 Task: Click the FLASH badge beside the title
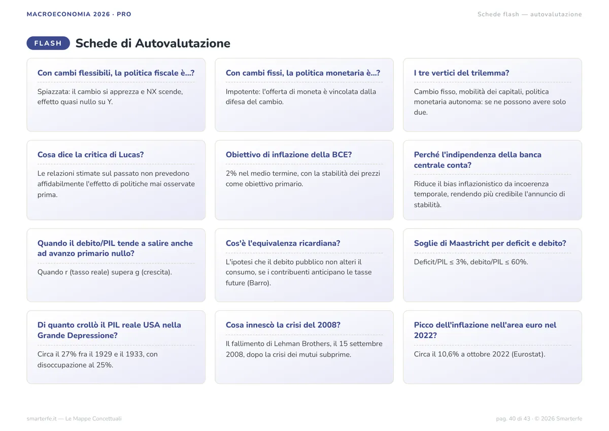click(x=48, y=43)
